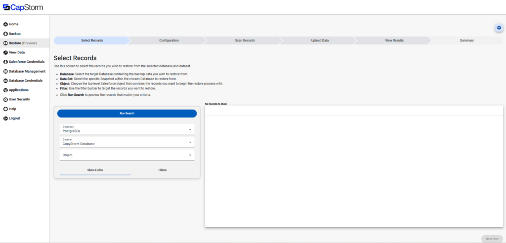The image size is (506, 243).
Task: Expand the Object dropdown
Action: (x=190, y=155)
